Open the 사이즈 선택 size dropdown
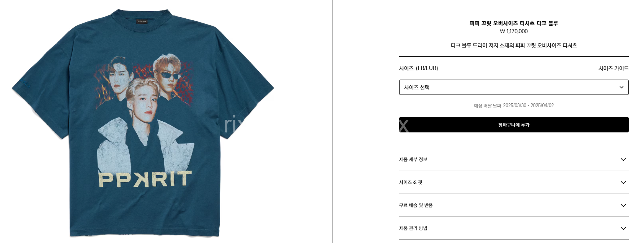The height and width of the screenshot is (243, 633). pos(514,87)
